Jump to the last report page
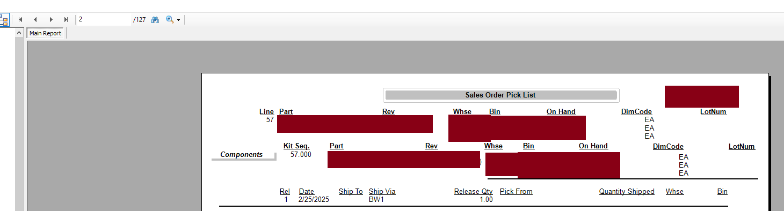784x211 pixels. click(x=66, y=20)
